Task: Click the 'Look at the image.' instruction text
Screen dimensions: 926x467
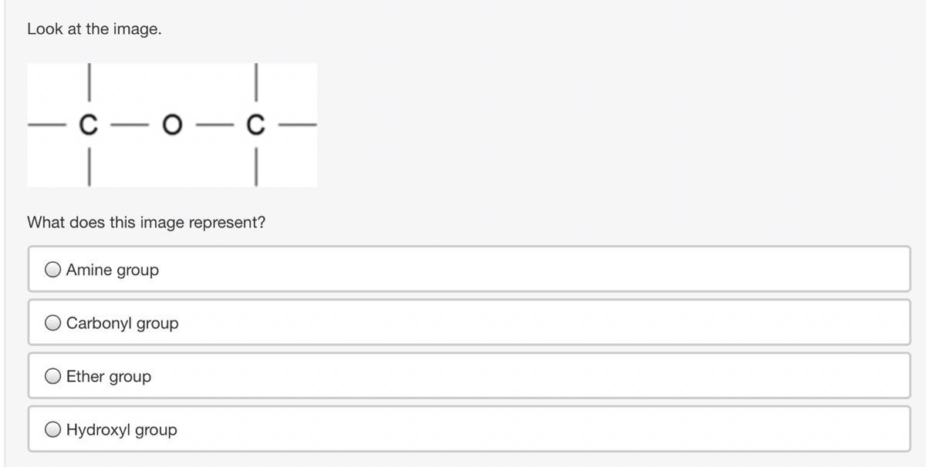Action: pos(94,29)
